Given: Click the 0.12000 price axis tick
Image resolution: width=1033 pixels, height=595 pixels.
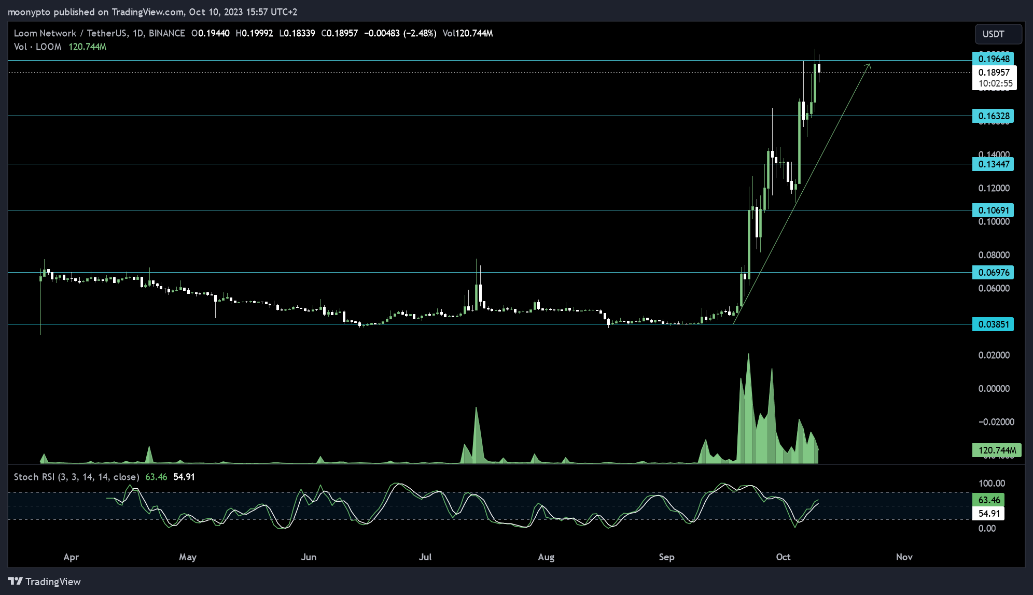Looking at the screenshot, I should coord(994,188).
